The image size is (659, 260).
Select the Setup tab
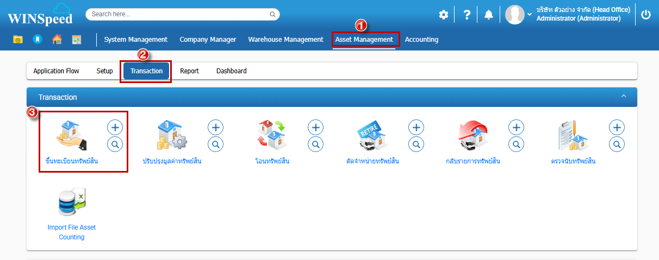pyautogui.click(x=105, y=71)
